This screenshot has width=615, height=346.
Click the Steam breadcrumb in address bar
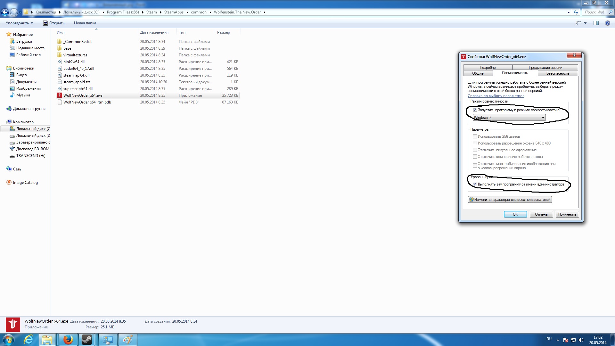[x=152, y=12]
